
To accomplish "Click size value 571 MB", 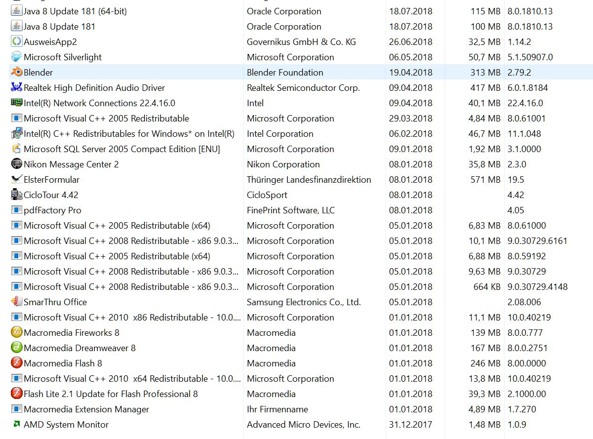I will 485,179.
